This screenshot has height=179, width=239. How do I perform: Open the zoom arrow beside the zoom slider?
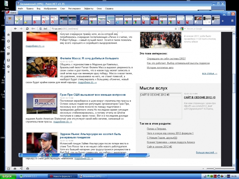tap(203, 168)
